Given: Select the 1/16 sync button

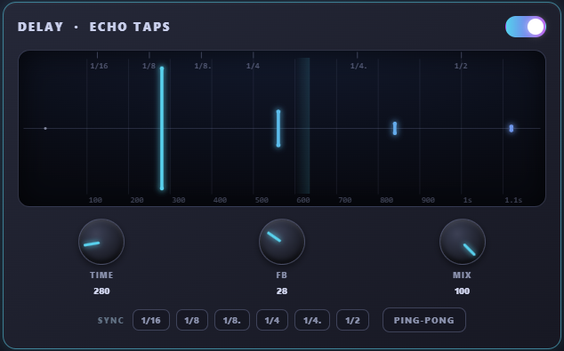Looking at the screenshot, I should [x=151, y=320].
